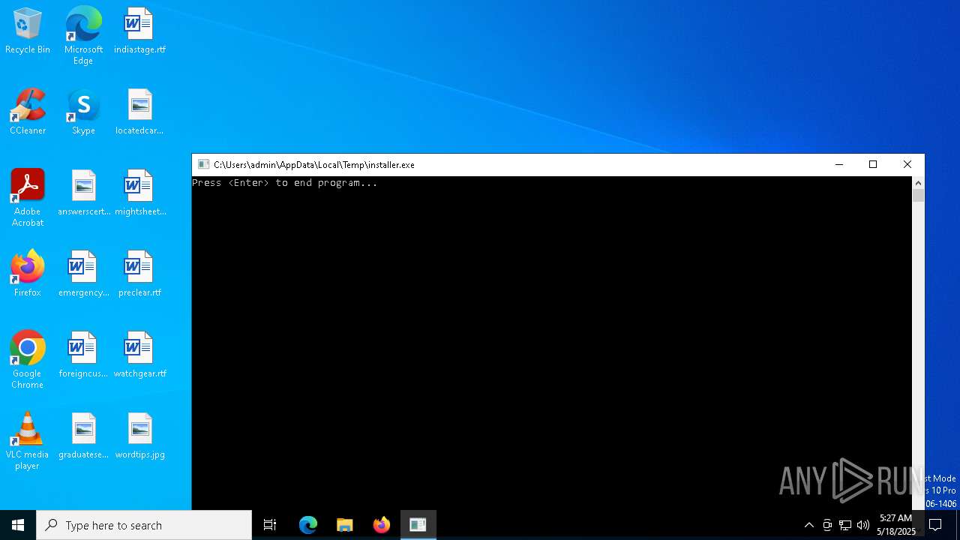Viewport: 960px width, 540px height.
Task: Open the Skype desktop shortcut
Action: pyautogui.click(x=83, y=112)
